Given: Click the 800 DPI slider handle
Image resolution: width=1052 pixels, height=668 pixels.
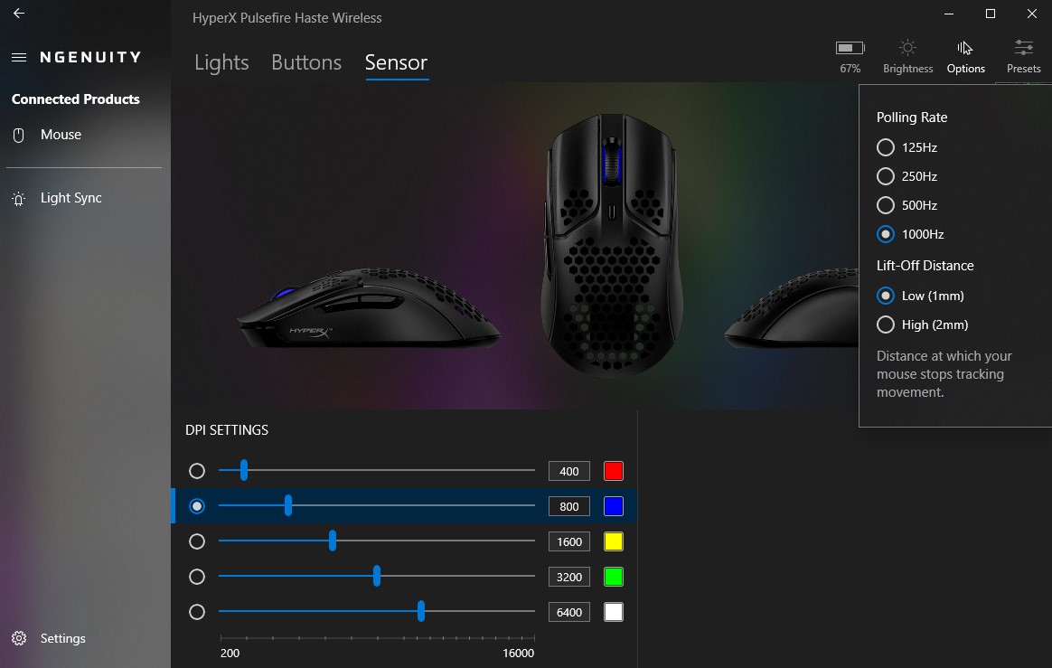Looking at the screenshot, I should [x=287, y=505].
